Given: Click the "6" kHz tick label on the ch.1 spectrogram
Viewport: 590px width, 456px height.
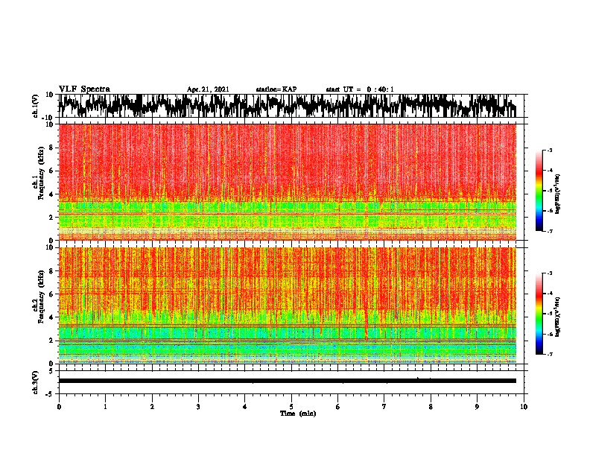Looking at the screenshot, I should click(51, 171).
